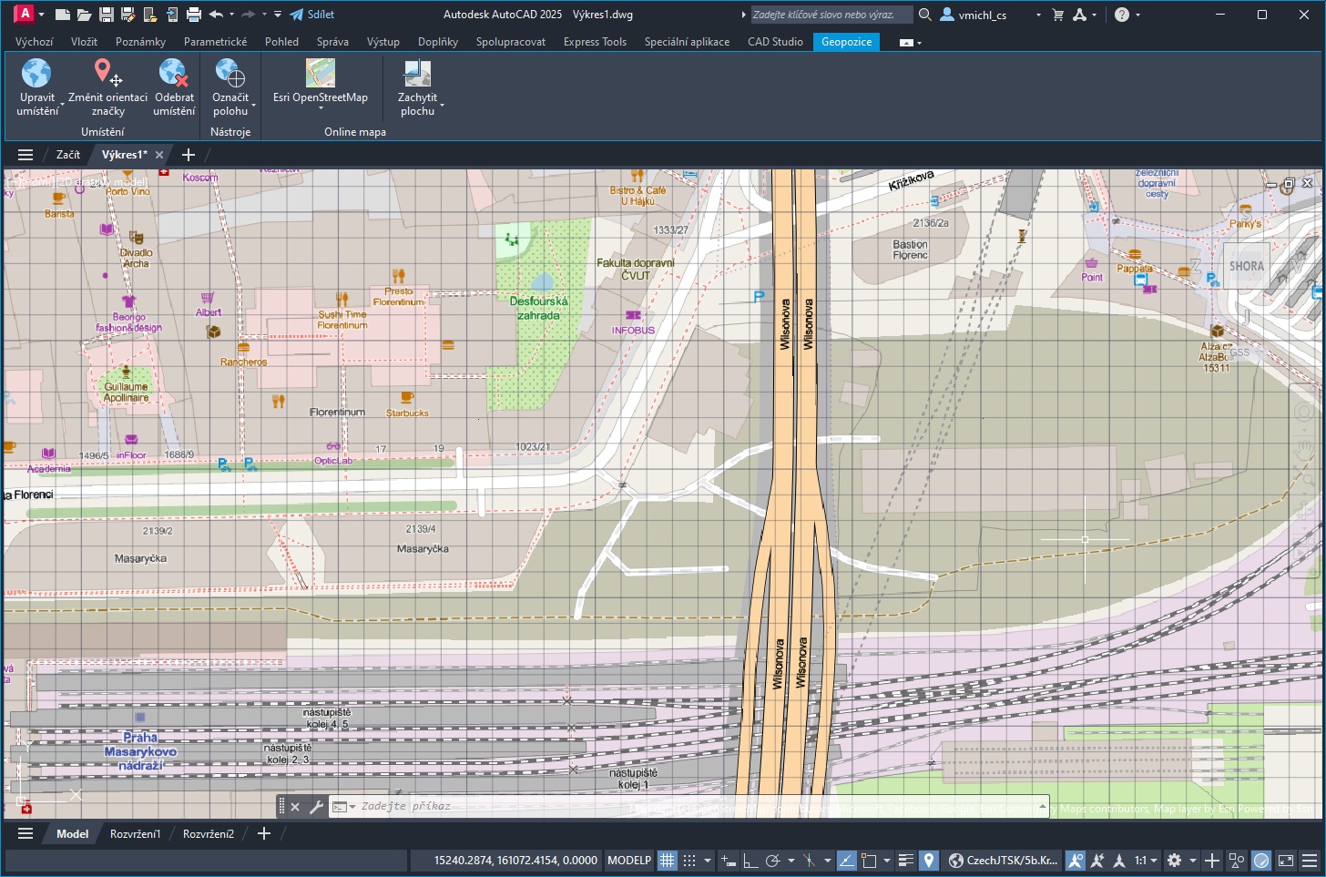Toggle ortho mode in status bar
The width and height of the screenshot is (1326, 877).
point(750,861)
